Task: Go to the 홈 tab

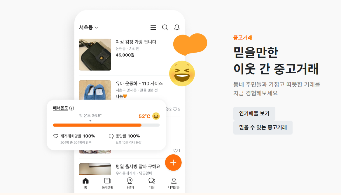Action: click(86, 183)
